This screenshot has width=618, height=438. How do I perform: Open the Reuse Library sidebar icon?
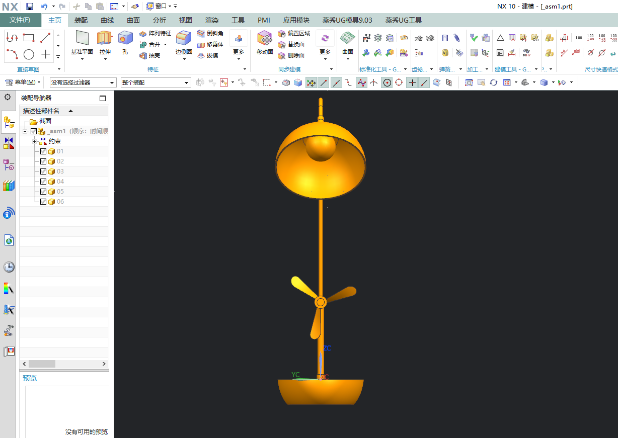[9, 186]
